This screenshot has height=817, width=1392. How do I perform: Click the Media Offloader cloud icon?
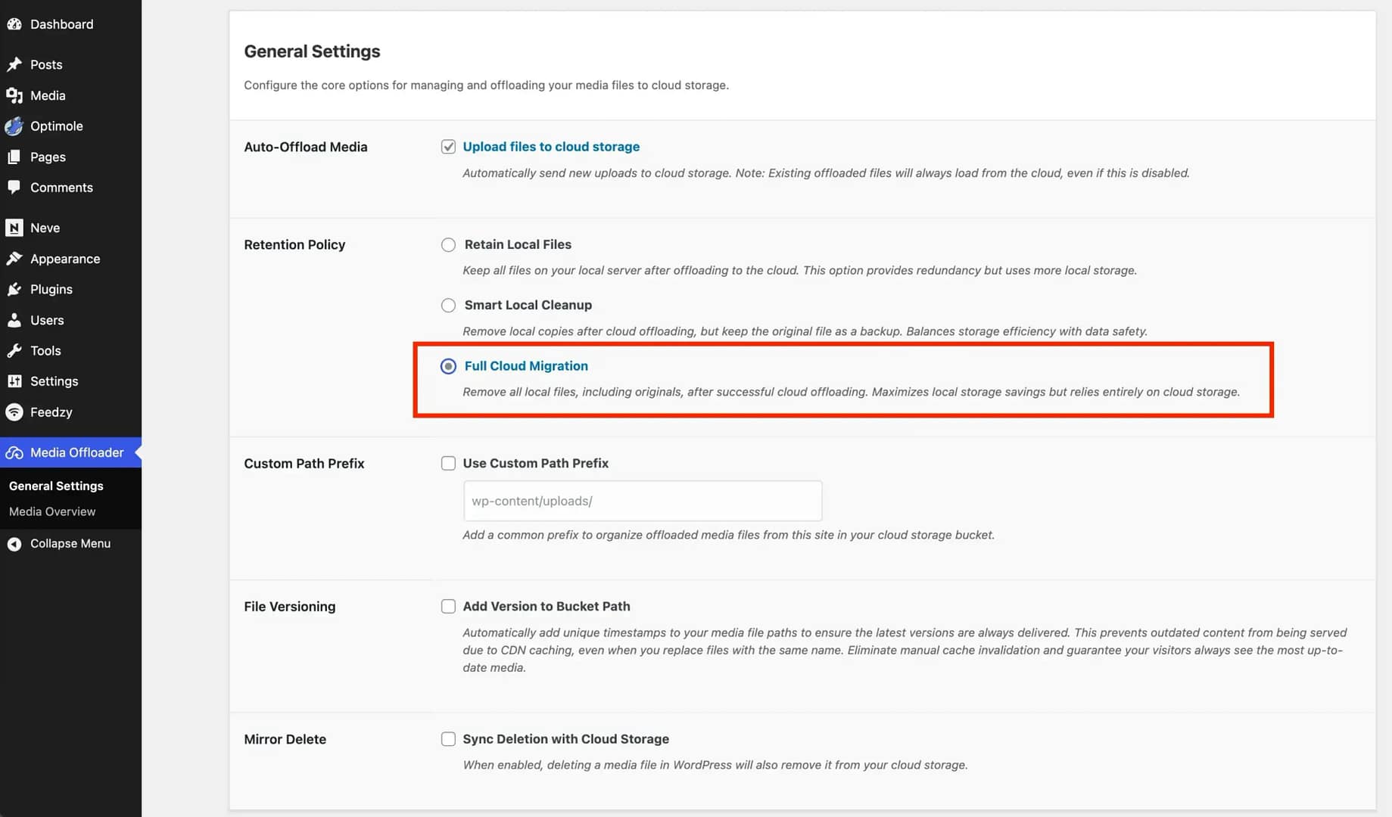click(x=14, y=452)
